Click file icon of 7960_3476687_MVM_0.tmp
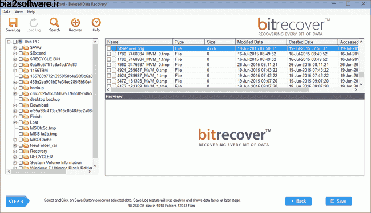371x213 pixels. [x=114, y=65]
